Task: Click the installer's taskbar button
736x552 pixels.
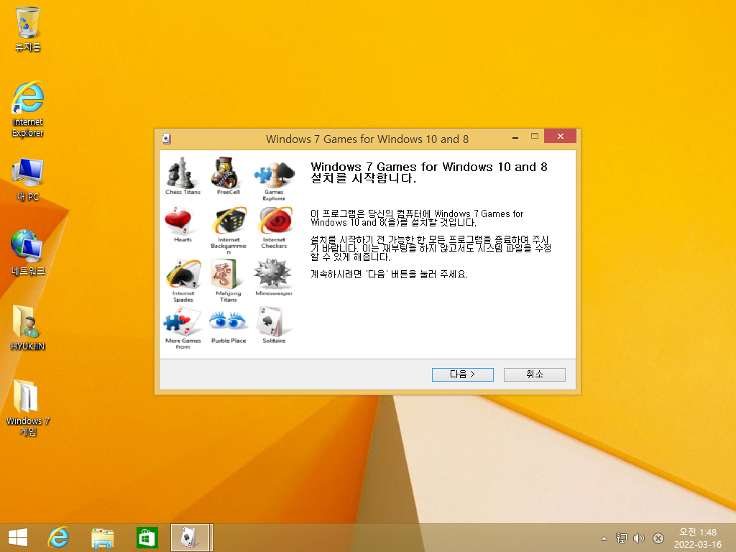Action: [x=191, y=538]
